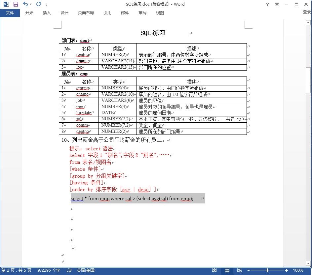Click the sal cell in emp table
Screen dimensions: 312x275
point(86,119)
